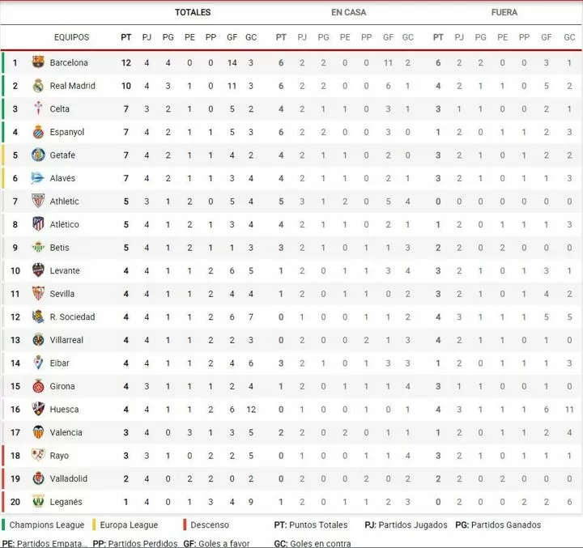
Task: Click the green Champions League legend swatch
Action: pyautogui.click(x=3, y=525)
